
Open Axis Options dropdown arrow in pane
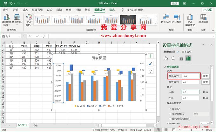[178, 52]
